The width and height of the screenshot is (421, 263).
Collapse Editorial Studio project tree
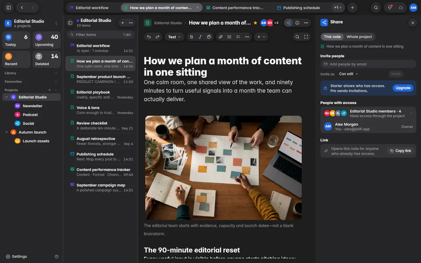pyautogui.click(x=7, y=97)
